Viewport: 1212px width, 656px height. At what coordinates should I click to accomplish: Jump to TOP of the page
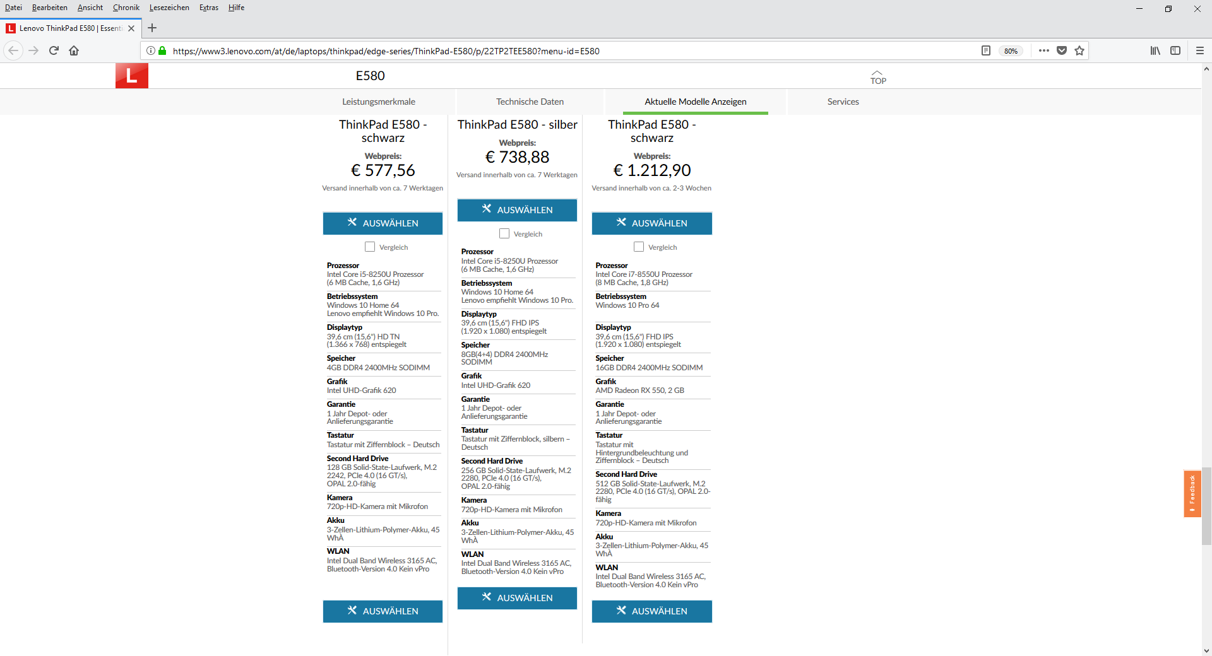pos(878,77)
